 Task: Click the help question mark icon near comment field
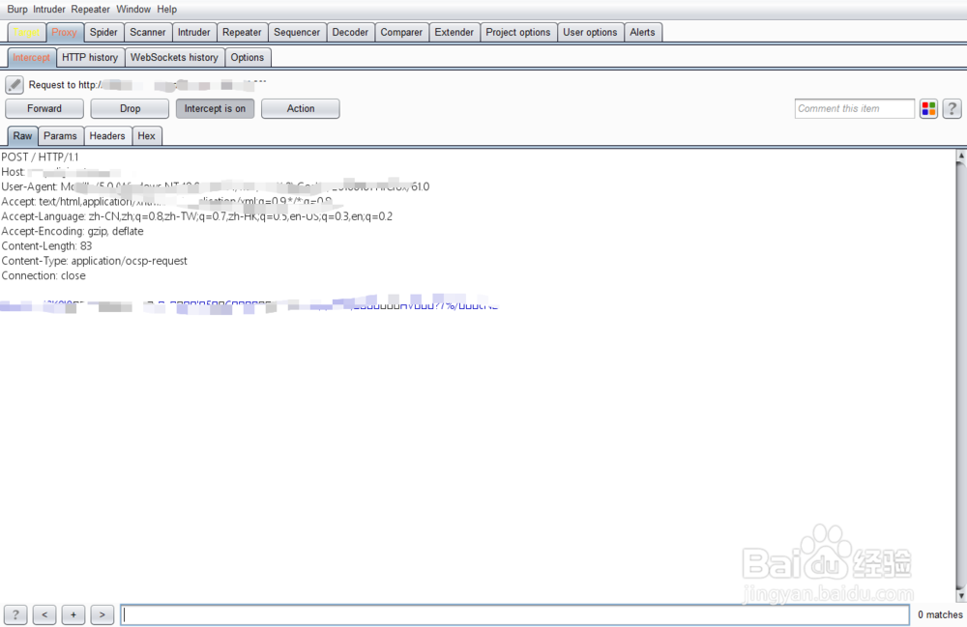click(x=952, y=109)
